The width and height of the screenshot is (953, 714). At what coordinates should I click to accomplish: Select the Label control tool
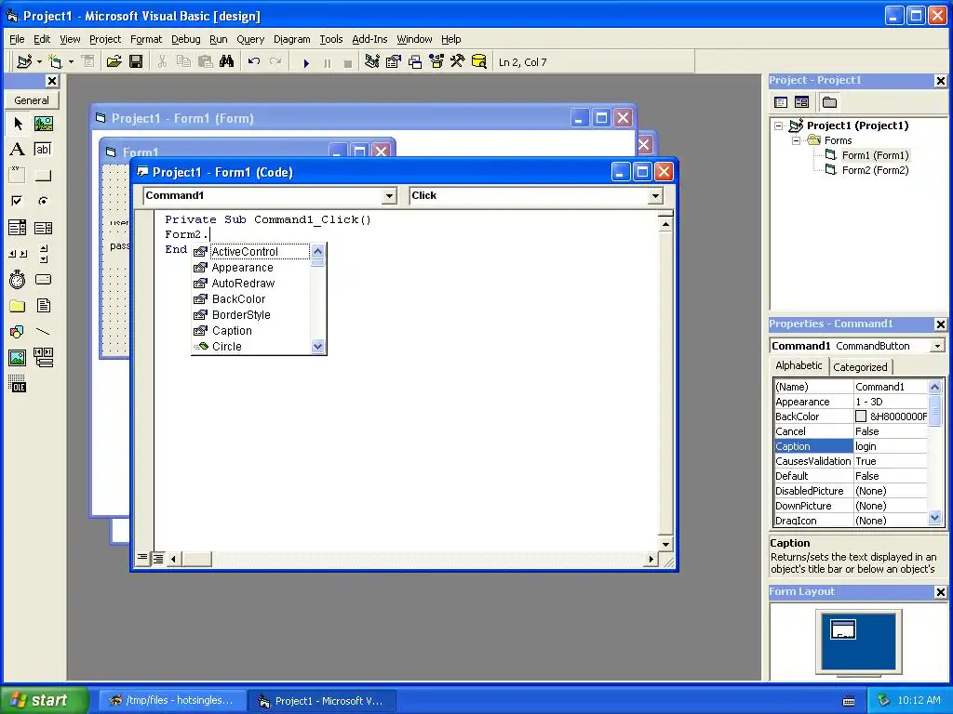click(18, 150)
